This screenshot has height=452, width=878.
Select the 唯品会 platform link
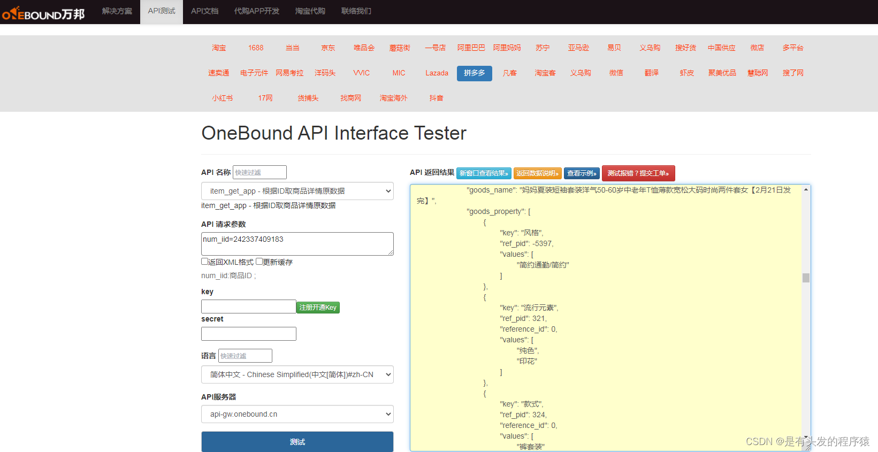[x=364, y=48]
